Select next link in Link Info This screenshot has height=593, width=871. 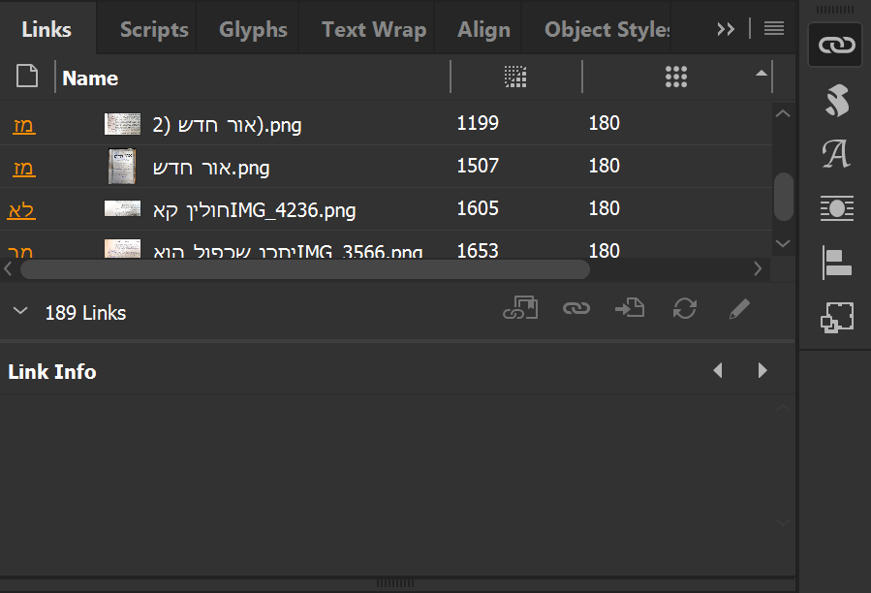(762, 371)
